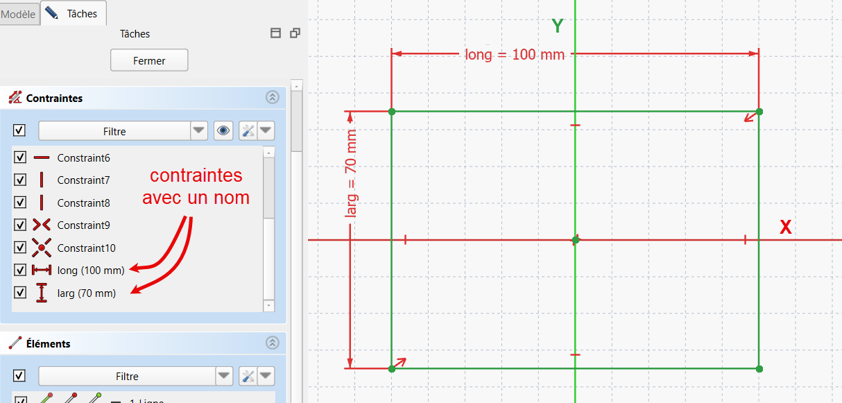Uncheck the larg (70 mm) constraint checkbox
The height and width of the screenshot is (403, 842).
click(x=20, y=293)
